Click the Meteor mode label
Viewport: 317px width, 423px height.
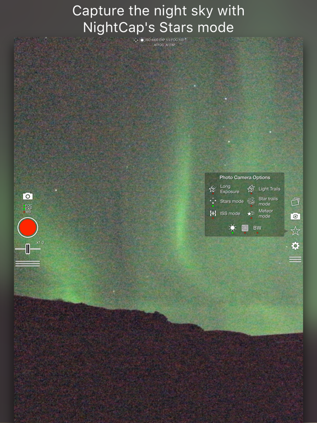265,213
